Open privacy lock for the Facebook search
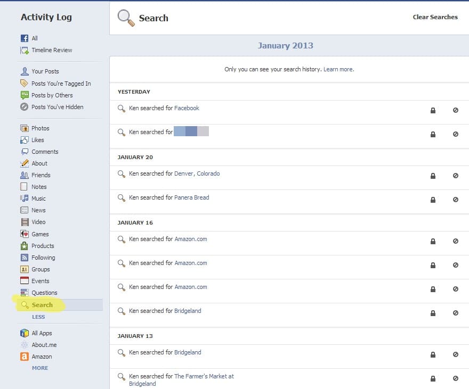469x389 pixels. coord(433,111)
